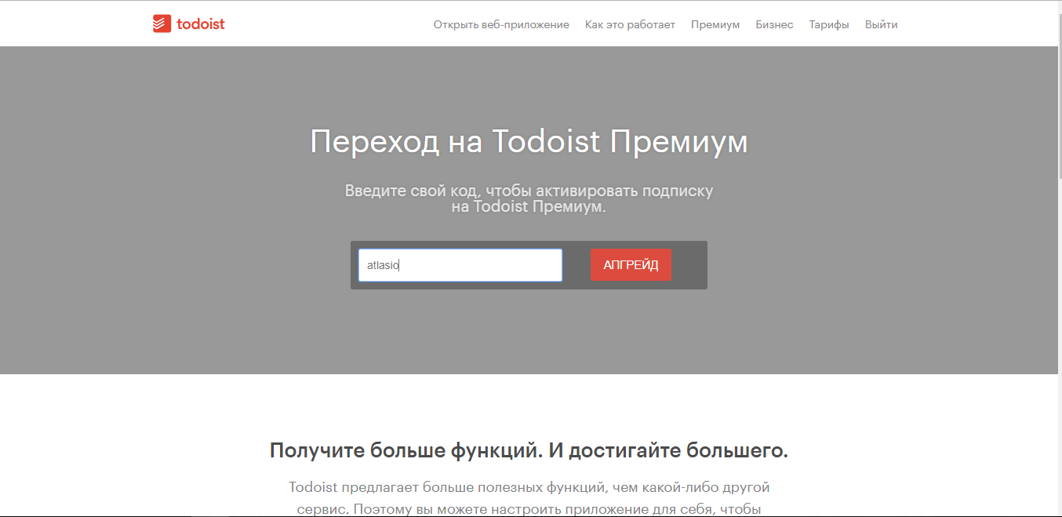
Task: Click the todoist wordmark text in header
Action: tap(201, 24)
